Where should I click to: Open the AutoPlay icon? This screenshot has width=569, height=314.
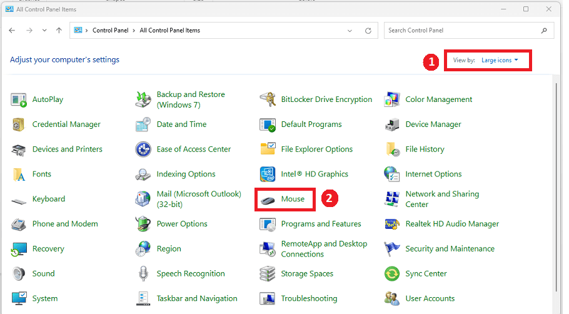pos(19,100)
